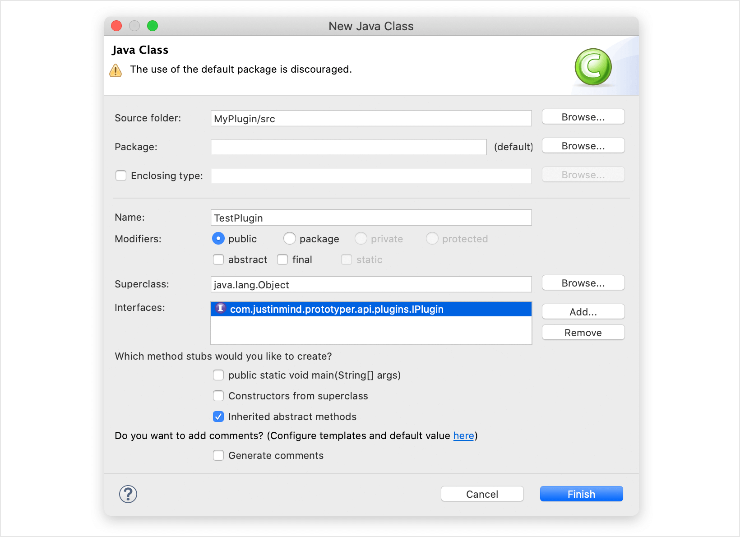Enable the Enclosing type checkbox
The height and width of the screenshot is (537, 740).
tap(121, 176)
